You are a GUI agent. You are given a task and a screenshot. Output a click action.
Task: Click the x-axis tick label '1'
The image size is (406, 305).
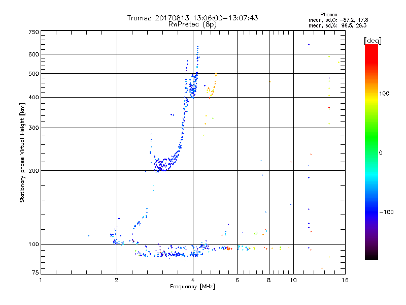tap(41, 280)
